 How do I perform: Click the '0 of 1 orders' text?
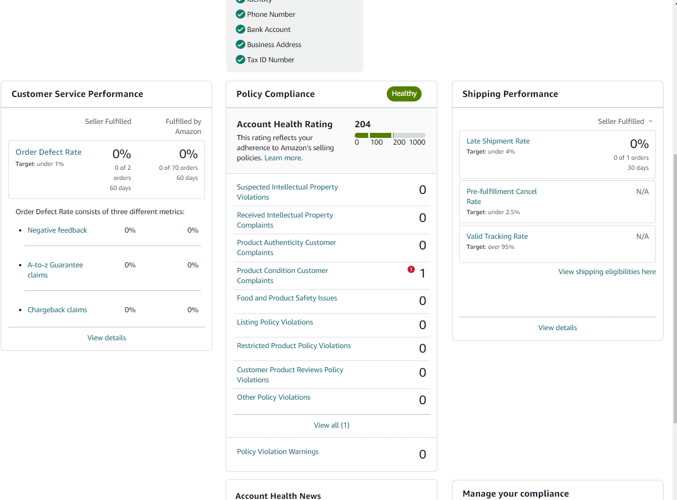tap(631, 158)
